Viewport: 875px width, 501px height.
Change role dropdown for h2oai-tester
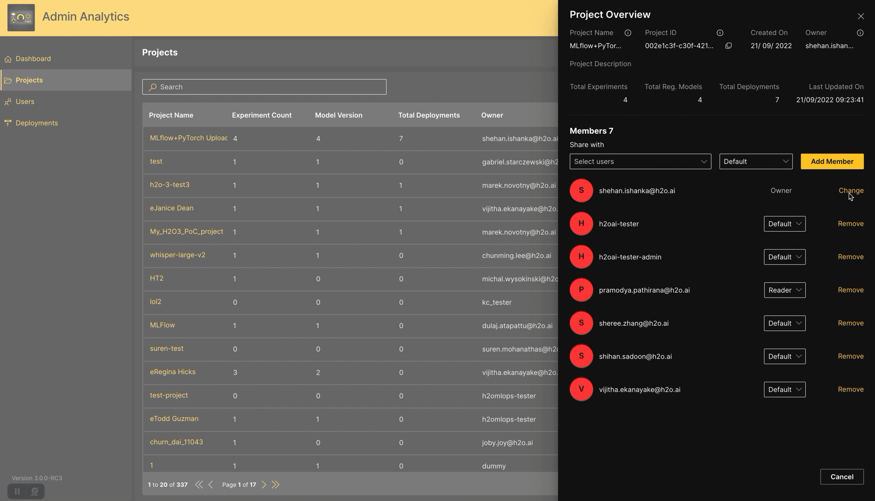[x=784, y=224]
